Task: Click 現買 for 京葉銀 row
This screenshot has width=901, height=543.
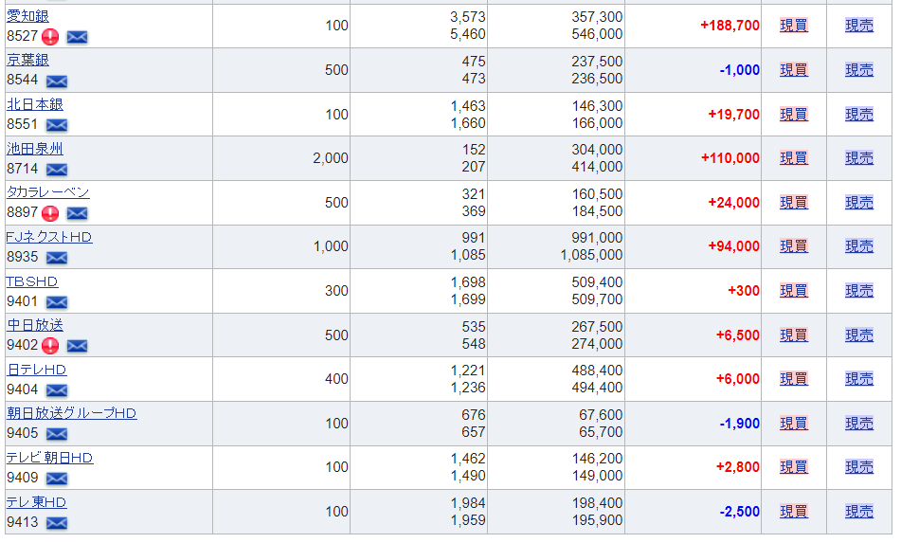Action: (793, 70)
